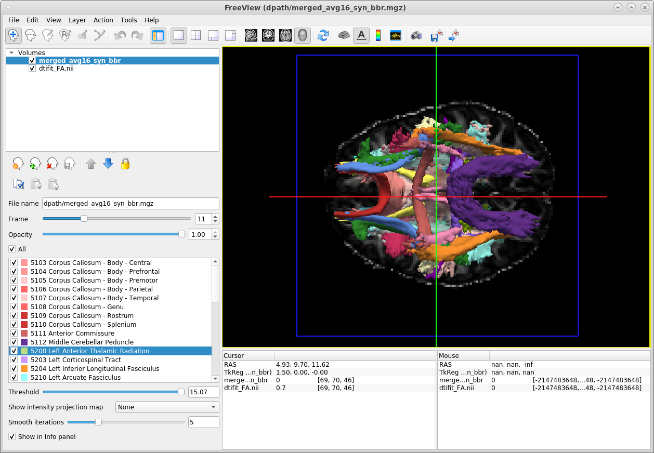Collapse the Volumes tree group
The height and width of the screenshot is (453, 654).
[x=11, y=52]
